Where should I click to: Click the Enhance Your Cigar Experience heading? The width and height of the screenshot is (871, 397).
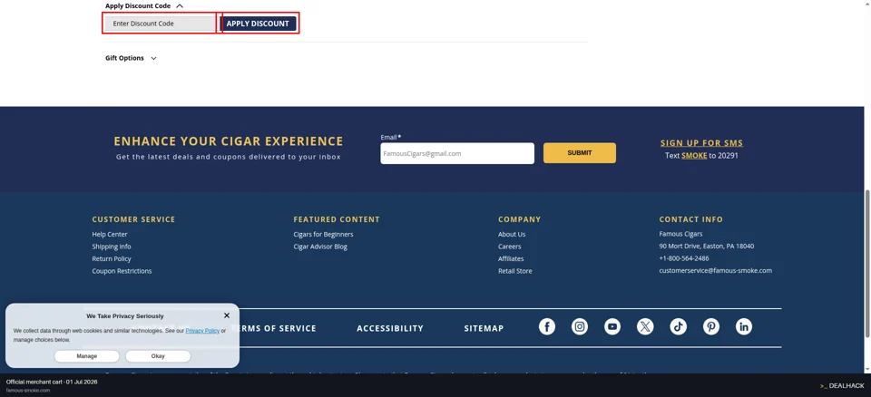[x=229, y=141]
